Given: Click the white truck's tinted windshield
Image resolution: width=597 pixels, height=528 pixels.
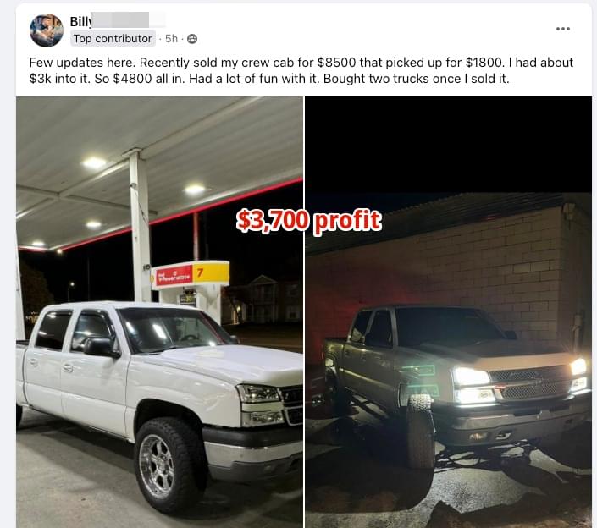Looking at the screenshot, I should 174,329.
